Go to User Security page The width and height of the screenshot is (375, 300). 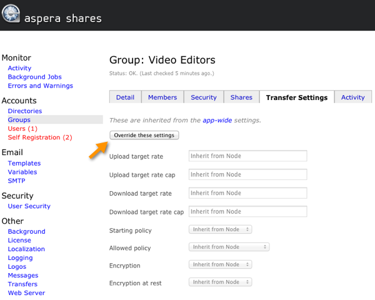[29, 206]
